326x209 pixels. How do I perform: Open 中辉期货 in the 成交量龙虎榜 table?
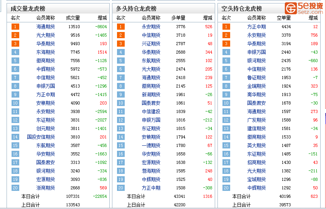45,69
